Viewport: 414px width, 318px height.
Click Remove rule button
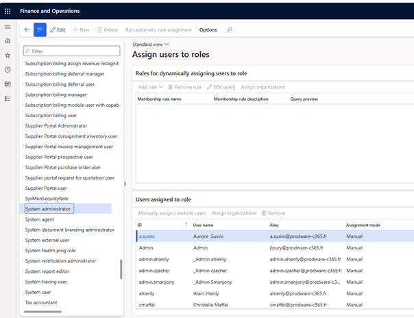185,87
